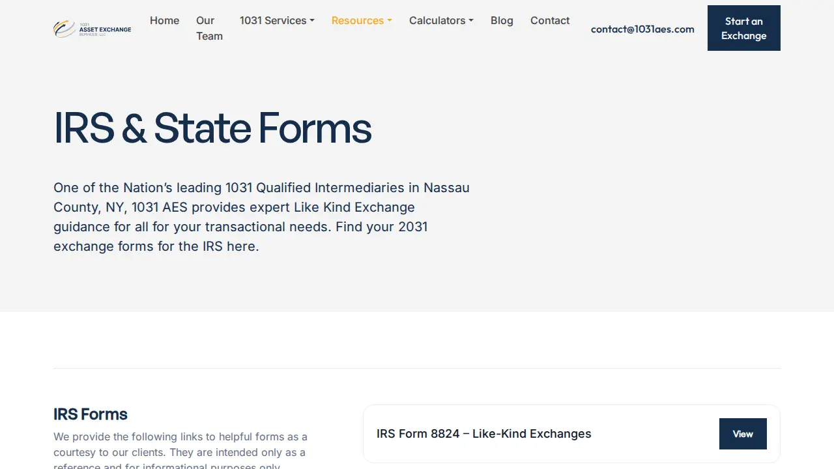This screenshot has width=834, height=469.
Task: Expand the Resources dropdown menu
Action: click(x=362, y=21)
